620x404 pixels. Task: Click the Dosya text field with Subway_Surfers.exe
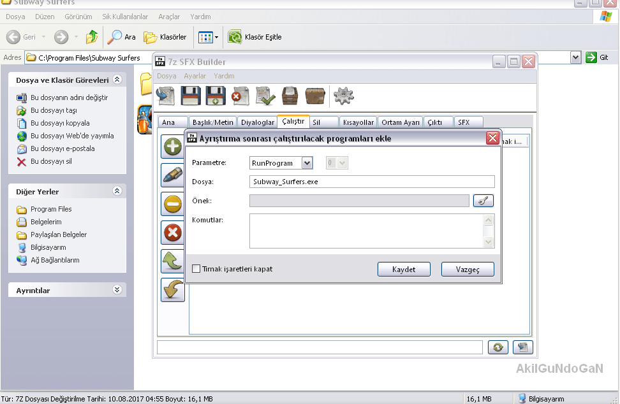372,181
